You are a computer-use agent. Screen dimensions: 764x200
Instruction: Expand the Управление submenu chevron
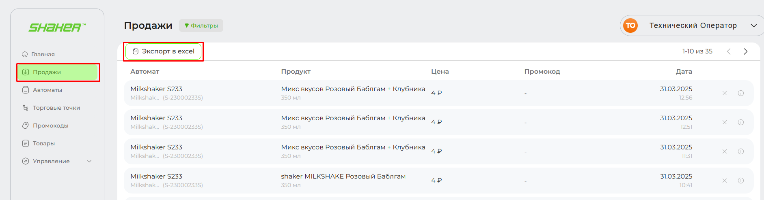pyautogui.click(x=89, y=161)
